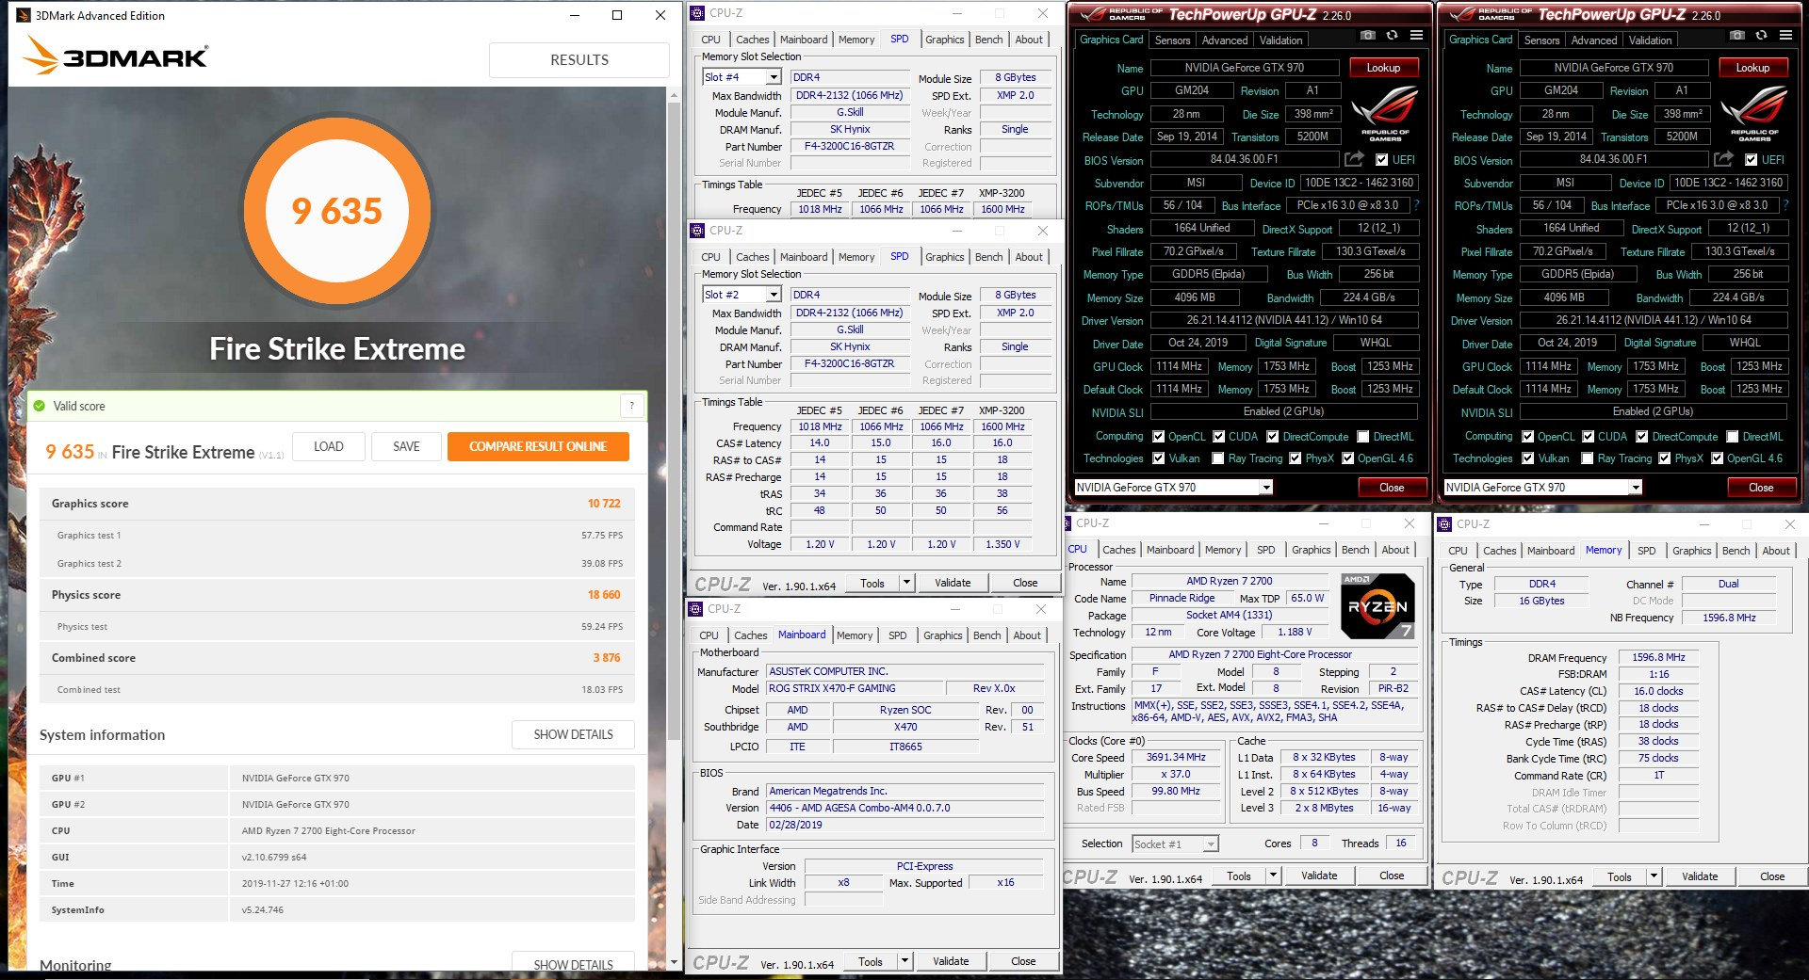The width and height of the screenshot is (1809, 980).
Task: Click the BIOS save/share icon in right GPU-Z window
Action: pyautogui.click(x=1723, y=159)
